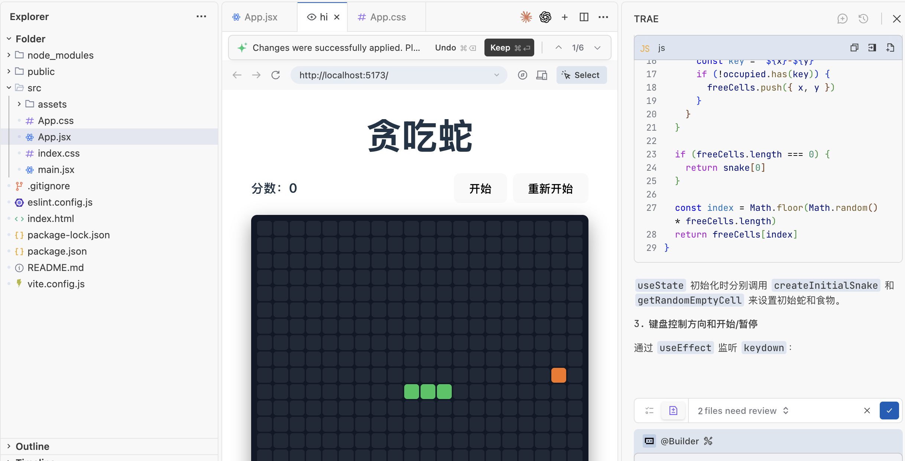Open the TRAE chat history icon
Screen dimensions: 905x461
[863, 19]
